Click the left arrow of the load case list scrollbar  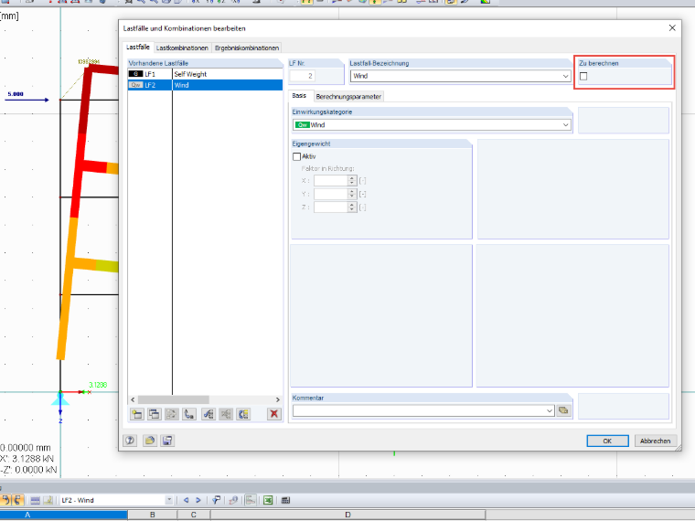pyautogui.click(x=133, y=399)
